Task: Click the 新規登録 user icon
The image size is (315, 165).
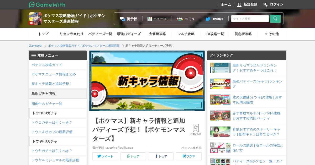Action: point(239,4)
